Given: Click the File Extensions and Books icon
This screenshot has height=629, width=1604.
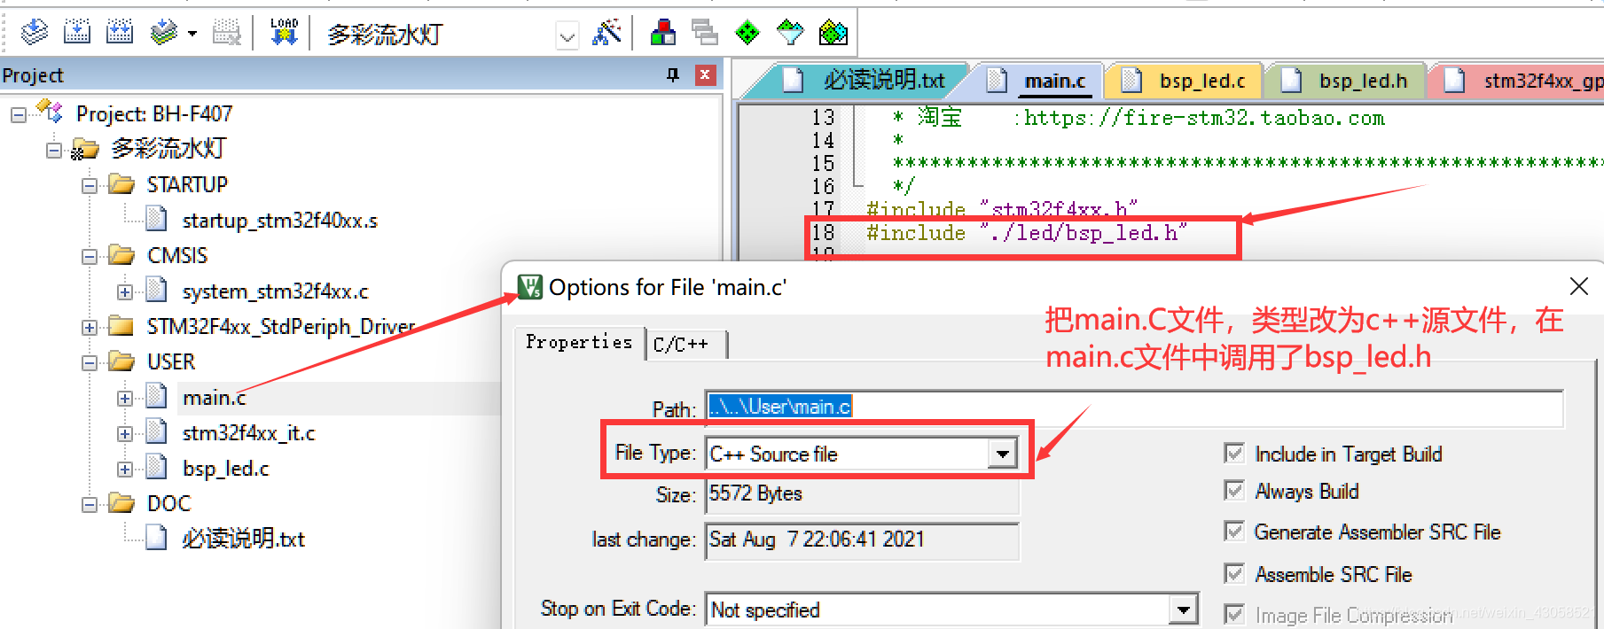Looking at the screenshot, I should [x=662, y=33].
